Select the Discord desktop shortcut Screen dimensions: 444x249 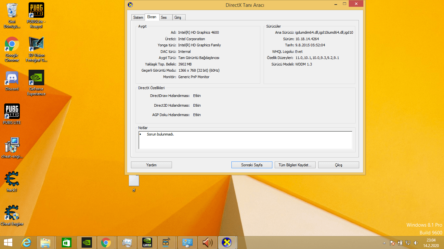pyautogui.click(x=12, y=81)
